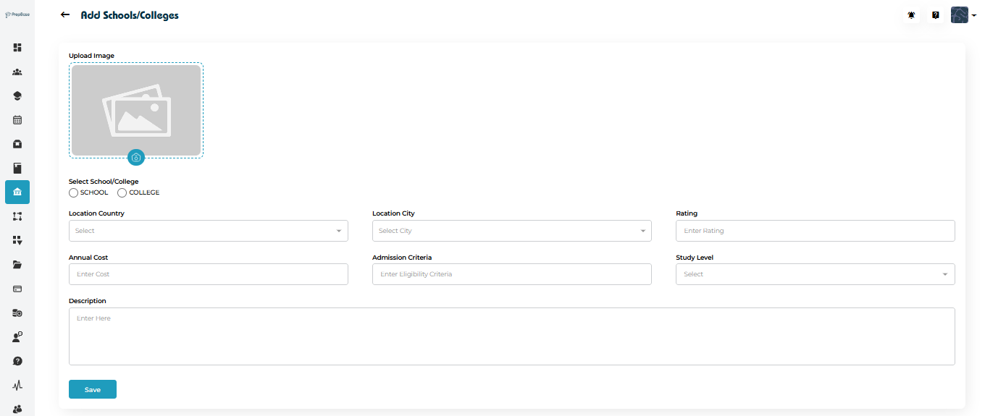This screenshot has width=985, height=416.
Task: Click the back arrow beside page title
Action: pos(65,15)
